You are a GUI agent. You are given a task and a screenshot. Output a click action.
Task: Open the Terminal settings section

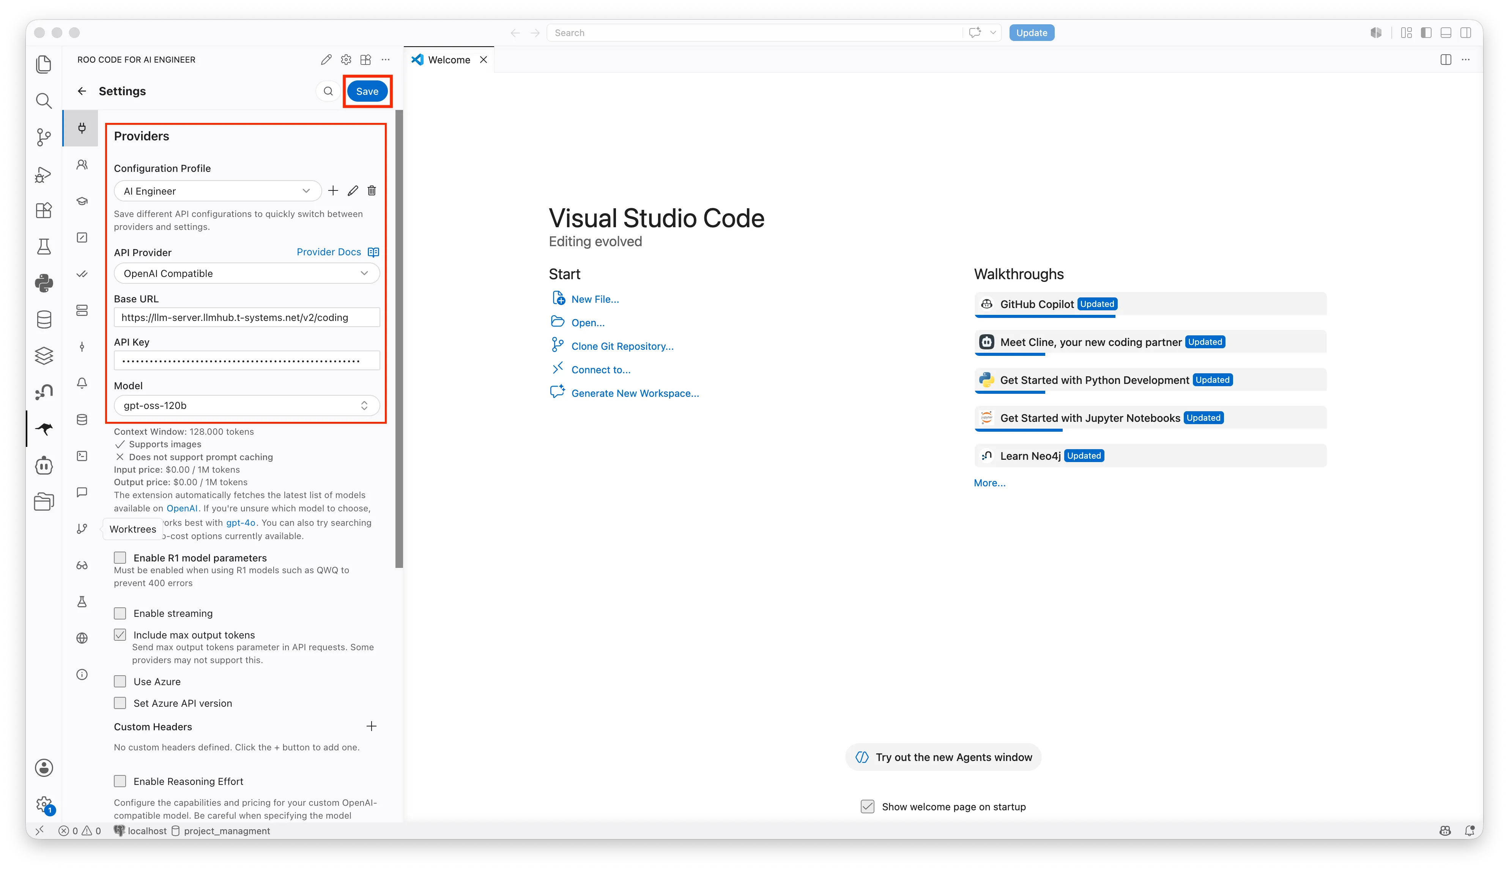tap(82, 456)
